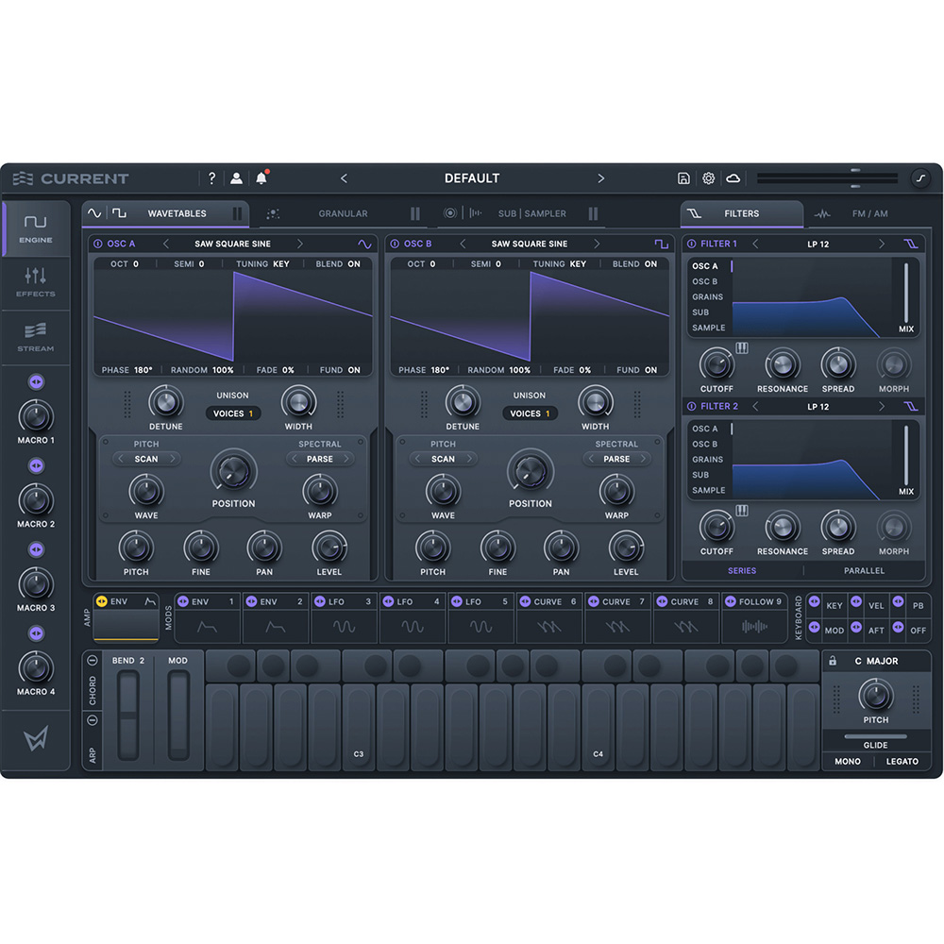Go to next preset with right arrow

point(600,178)
